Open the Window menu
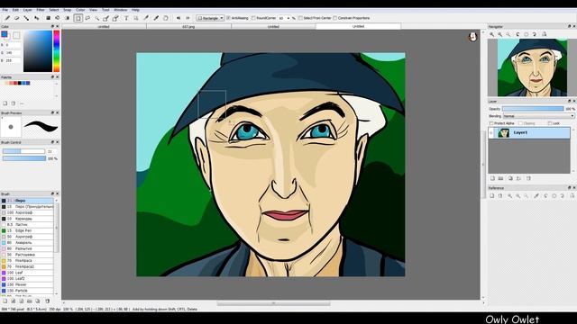Viewport: 577px width, 324px height. pyautogui.click(x=120, y=10)
